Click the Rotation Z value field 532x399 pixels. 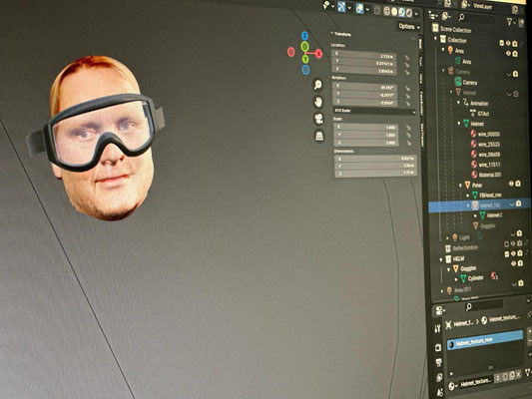[365, 103]
